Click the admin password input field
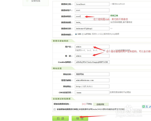 click(92, 56)
